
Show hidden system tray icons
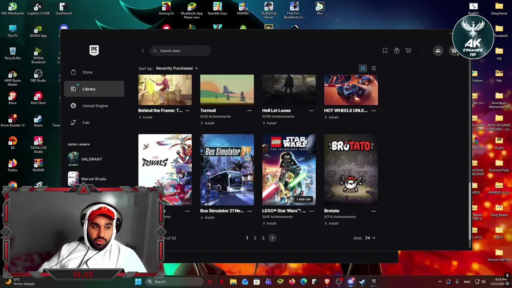click(440, 282)
